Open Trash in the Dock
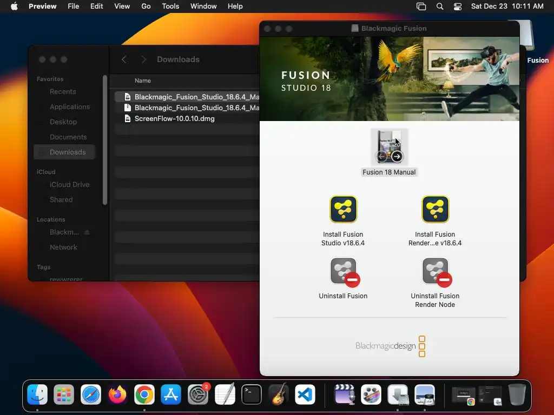Viewport: 554px width, 415px height. tap(517, 394)
